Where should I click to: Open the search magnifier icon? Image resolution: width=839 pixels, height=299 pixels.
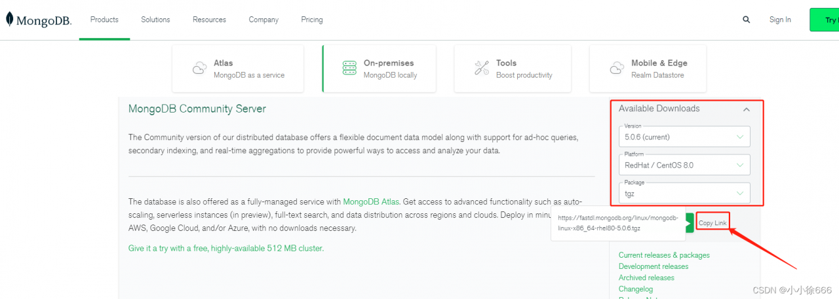(746, 20)
